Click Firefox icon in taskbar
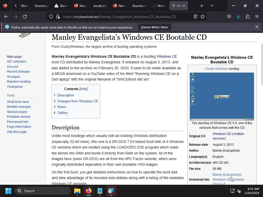 (x=89, y=191)
